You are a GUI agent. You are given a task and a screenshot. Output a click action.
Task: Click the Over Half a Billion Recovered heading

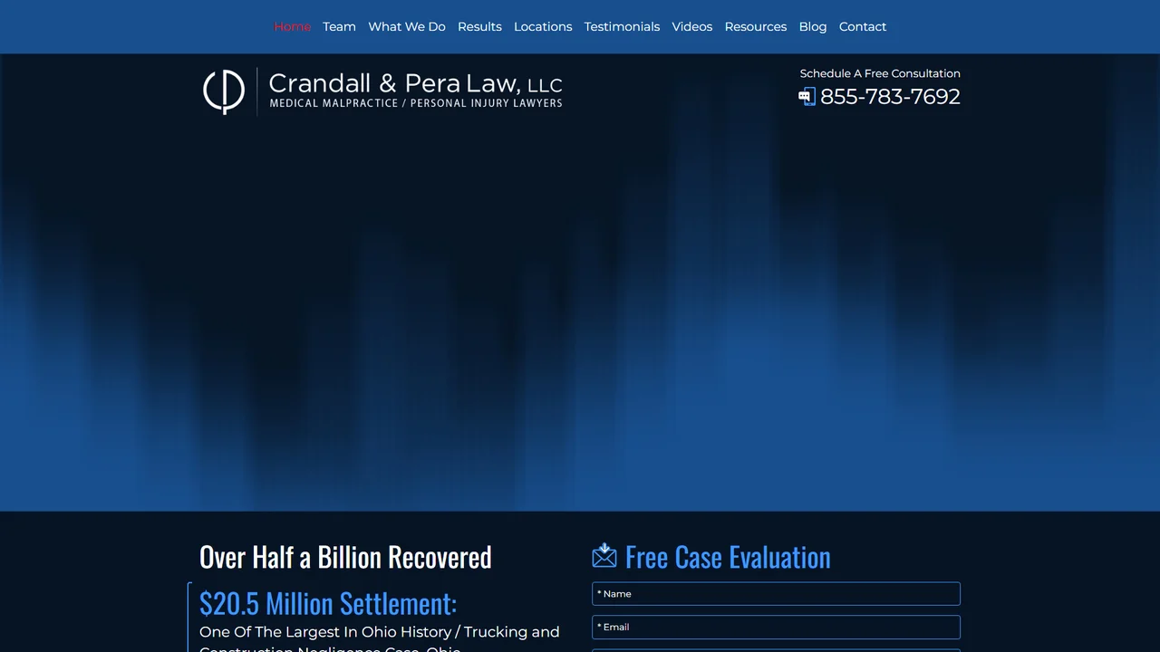click(345, 557)
